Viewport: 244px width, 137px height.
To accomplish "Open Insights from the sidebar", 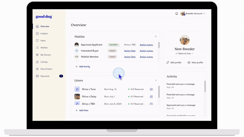I will (44, 33).
